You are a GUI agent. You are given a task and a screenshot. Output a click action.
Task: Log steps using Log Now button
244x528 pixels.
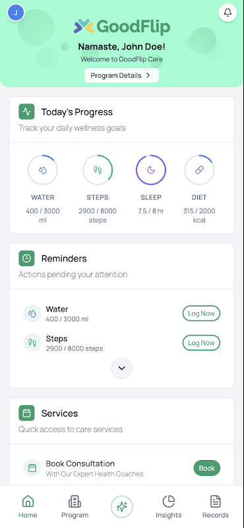coord(201,343)
